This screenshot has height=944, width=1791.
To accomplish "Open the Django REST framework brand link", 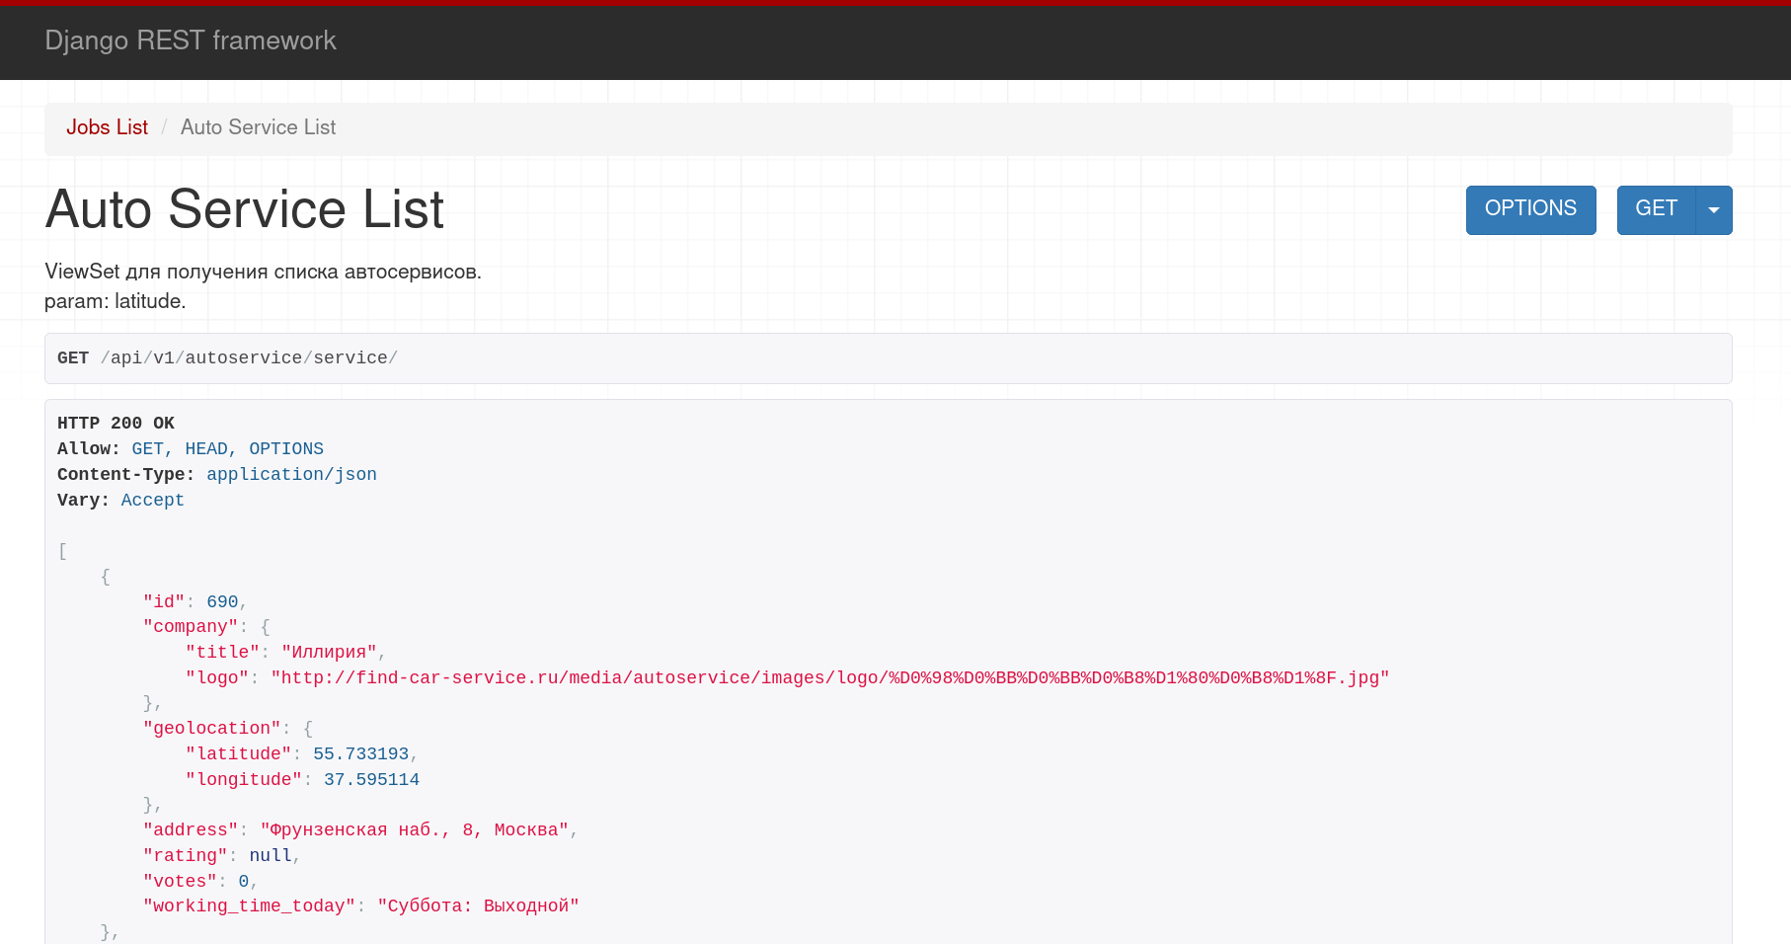I will (191, 40).
